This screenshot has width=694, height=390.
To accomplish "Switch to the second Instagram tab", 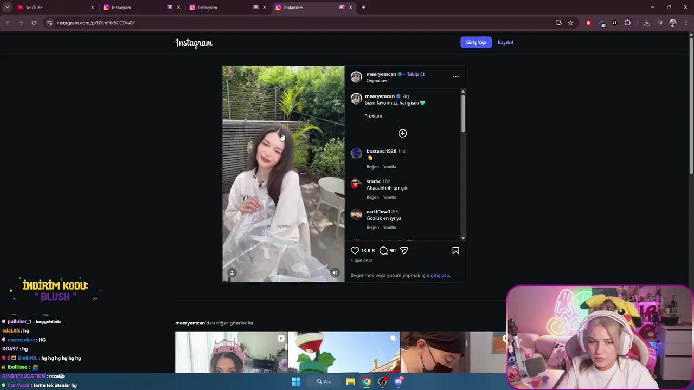I will [227, 8].
